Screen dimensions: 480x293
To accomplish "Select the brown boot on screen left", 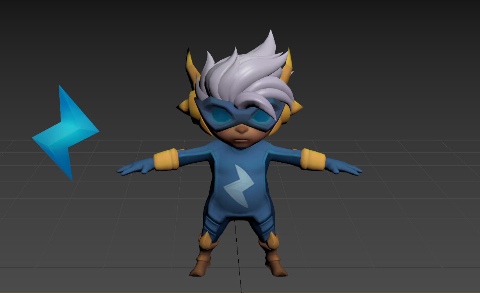I will (x=202, y=264).
